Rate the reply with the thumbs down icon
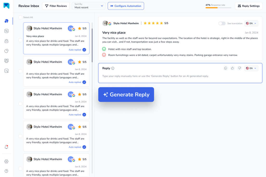The height and width of the screenshot is (177, 266). coord(239,68)
